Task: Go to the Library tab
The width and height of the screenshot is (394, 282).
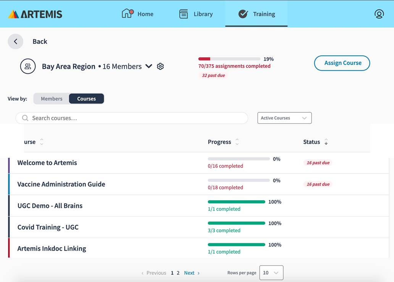Action: tap(196, 14)
